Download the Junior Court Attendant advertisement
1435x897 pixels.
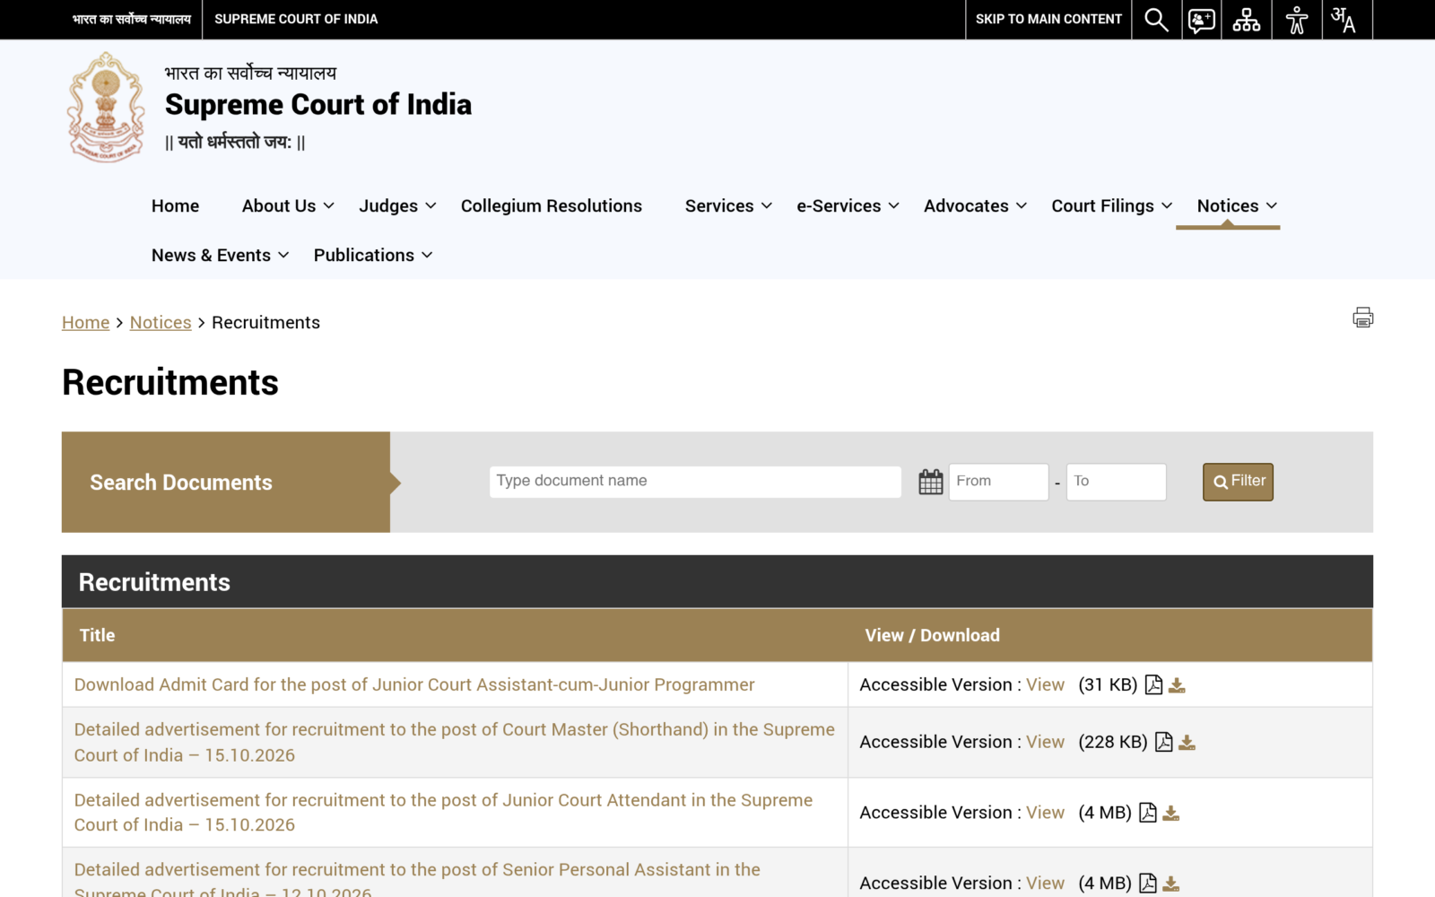point(1171,814)
